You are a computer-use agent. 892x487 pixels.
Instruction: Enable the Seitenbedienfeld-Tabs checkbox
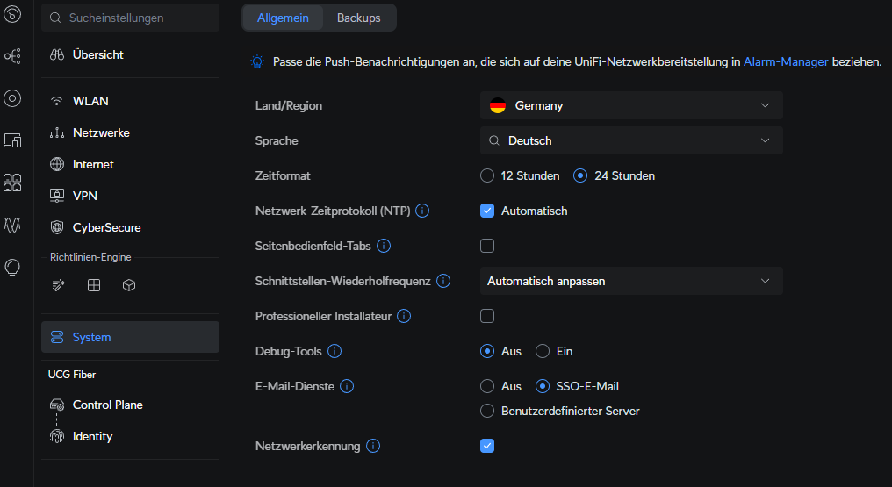pos(487,246)
